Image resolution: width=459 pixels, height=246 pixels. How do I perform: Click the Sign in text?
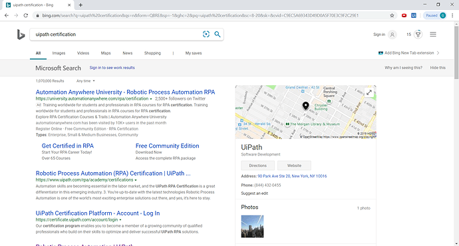[379, 35]
